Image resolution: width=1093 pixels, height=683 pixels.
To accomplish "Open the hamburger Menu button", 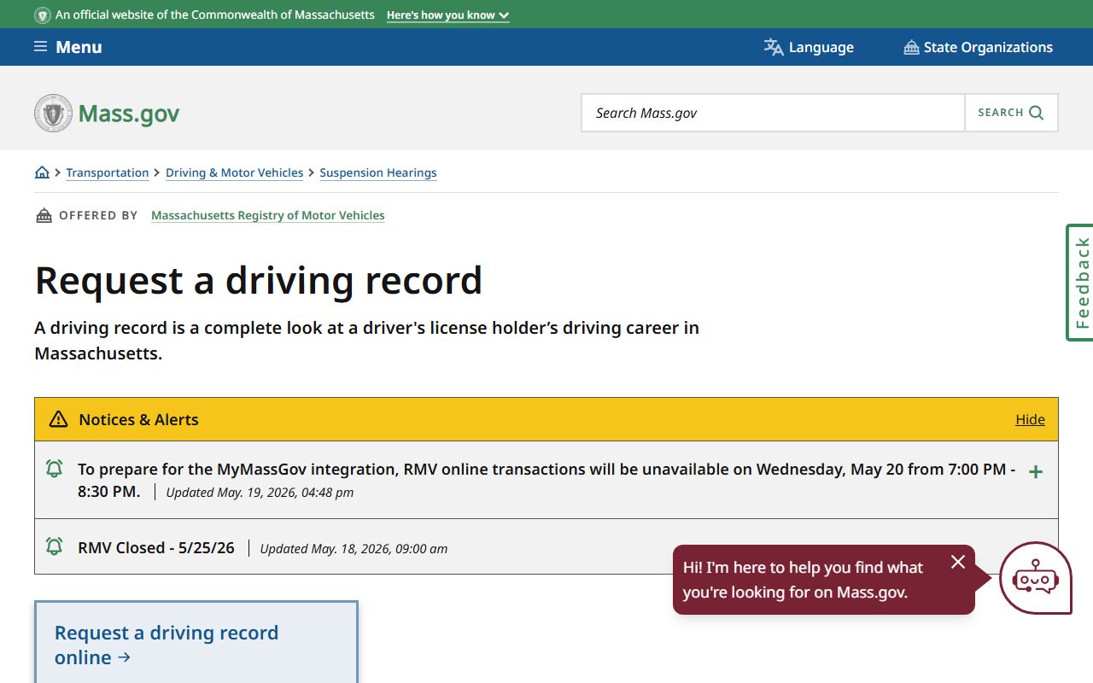I will (x=67, y=47).
